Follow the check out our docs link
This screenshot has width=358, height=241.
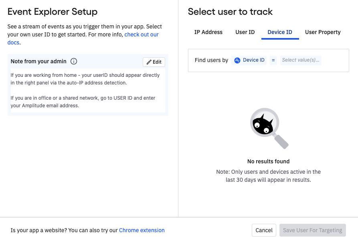tap(141, 35)
